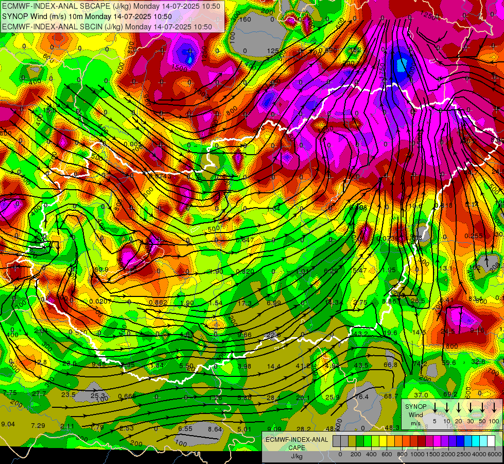The height and width of the screenshot is (464, 504).
Task: Select the yellow CAPE legend swatch
Action: coord(383,441)
